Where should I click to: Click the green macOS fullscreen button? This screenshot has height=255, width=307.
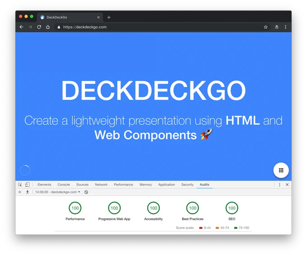(32, 16)
